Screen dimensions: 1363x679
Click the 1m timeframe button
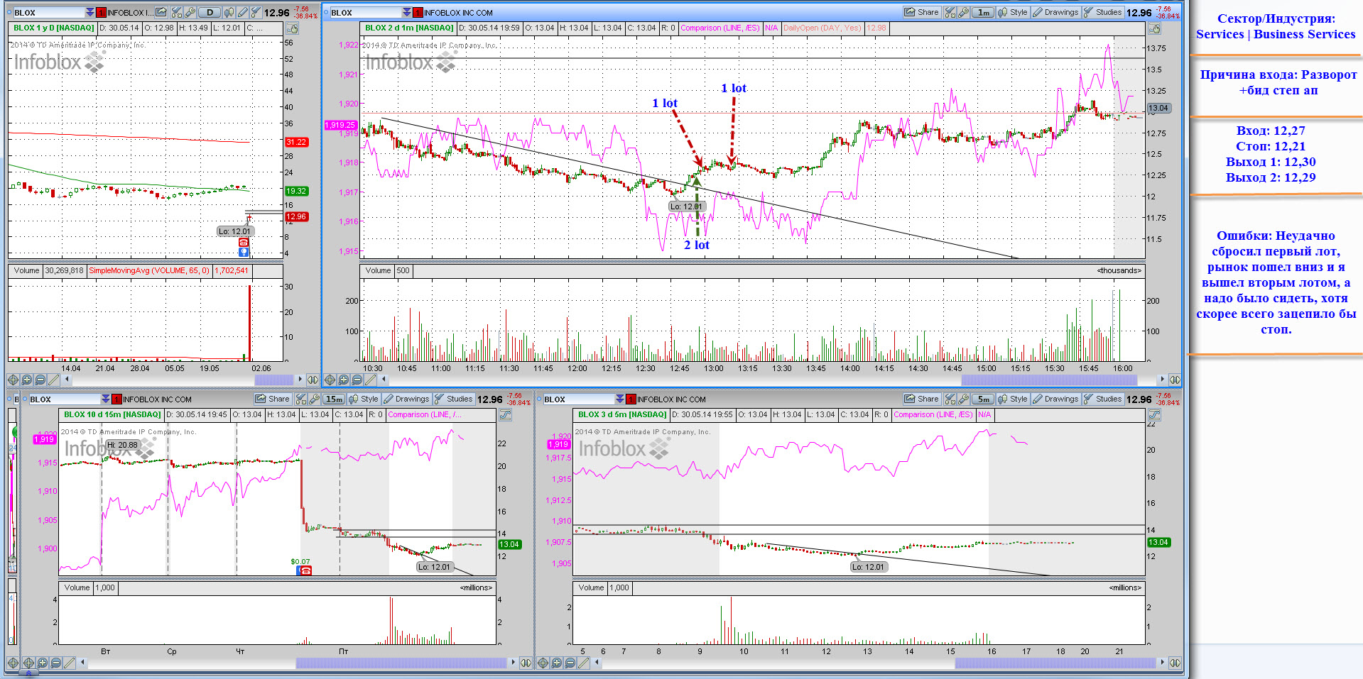[983, 12]
